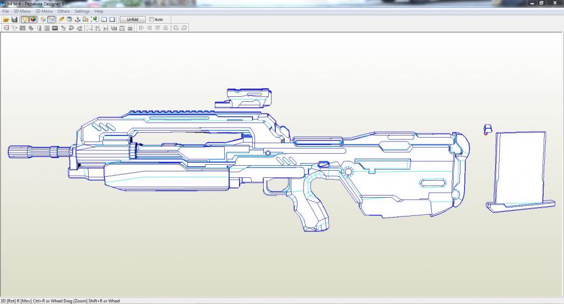Toggle the colored cube texture icon
This screenshot has height=304, width=564.
[x=32, y=19]
